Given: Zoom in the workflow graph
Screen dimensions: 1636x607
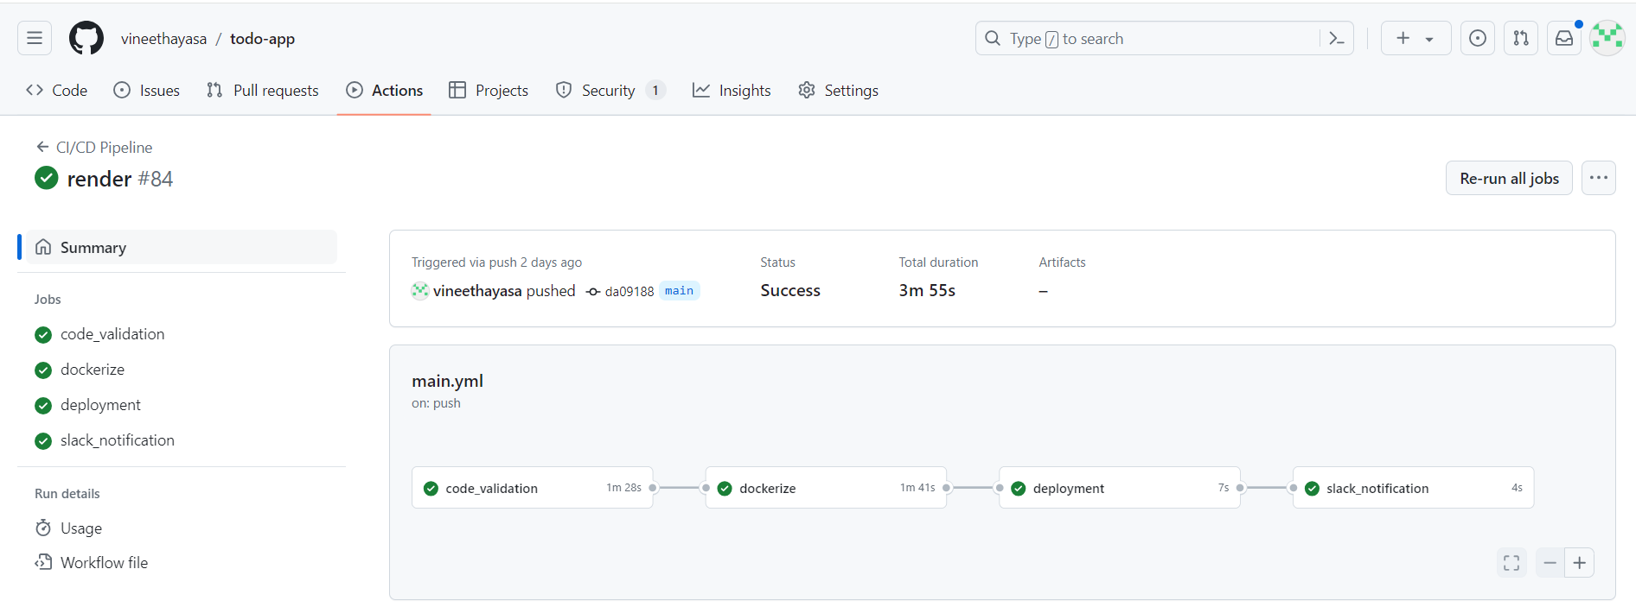Looking at the screenshot, I should click(1580, 563).
